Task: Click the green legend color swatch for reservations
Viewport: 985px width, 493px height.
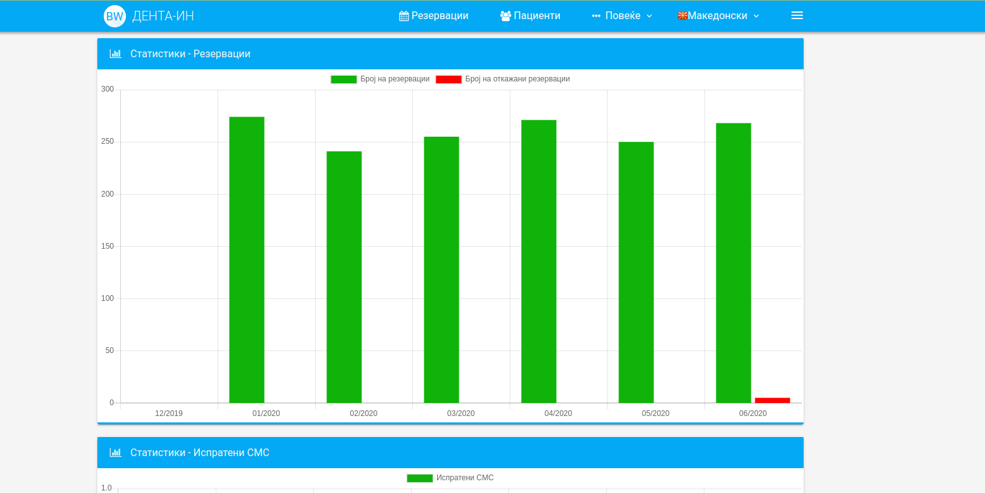Action: [x=344, y=79]
